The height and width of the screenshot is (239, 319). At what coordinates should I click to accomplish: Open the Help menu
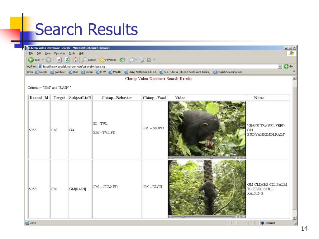coord(82,53)
